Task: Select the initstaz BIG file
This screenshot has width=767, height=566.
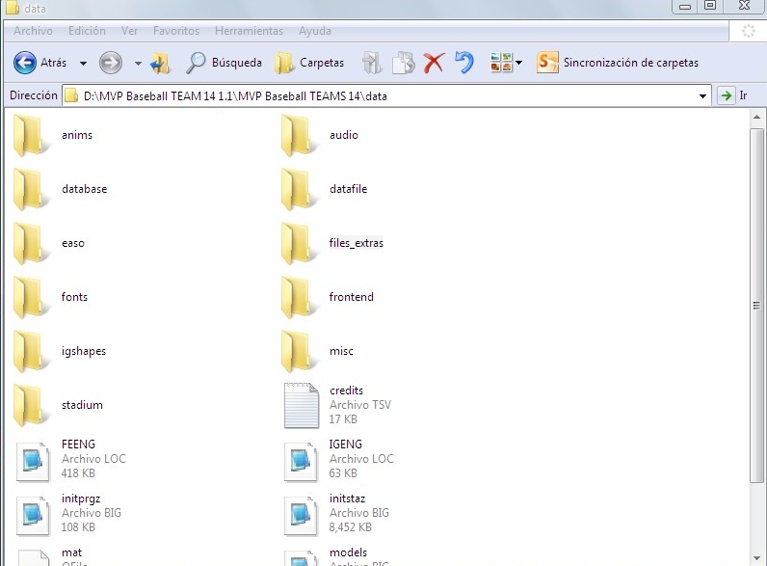Action: click(347, 499)
